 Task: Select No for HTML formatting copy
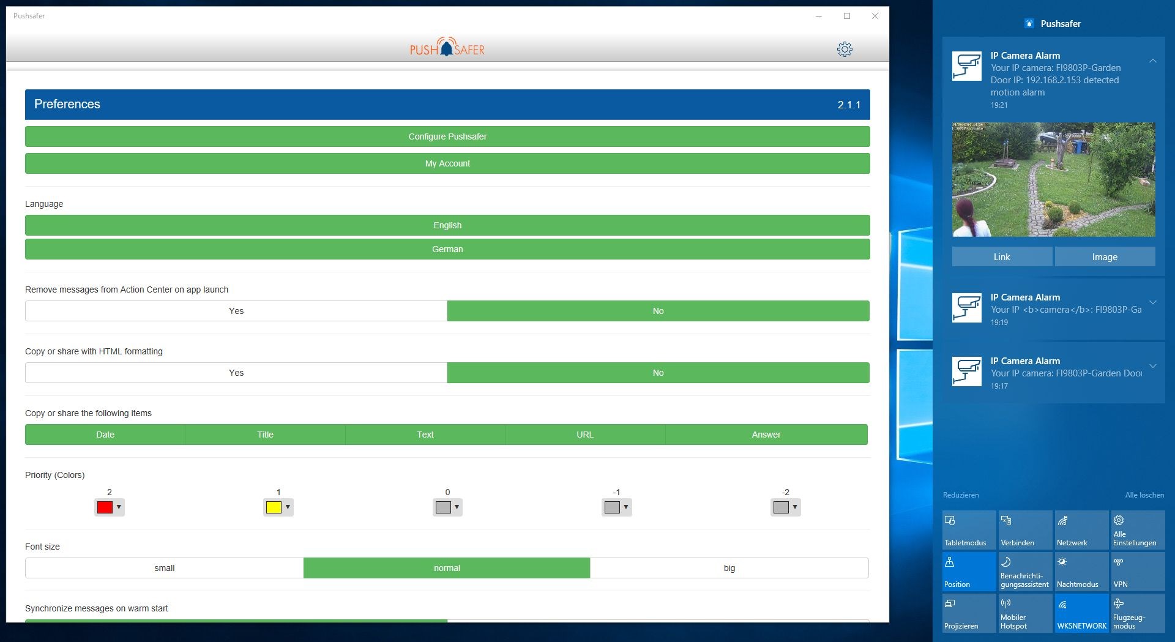tap(658, 373)
